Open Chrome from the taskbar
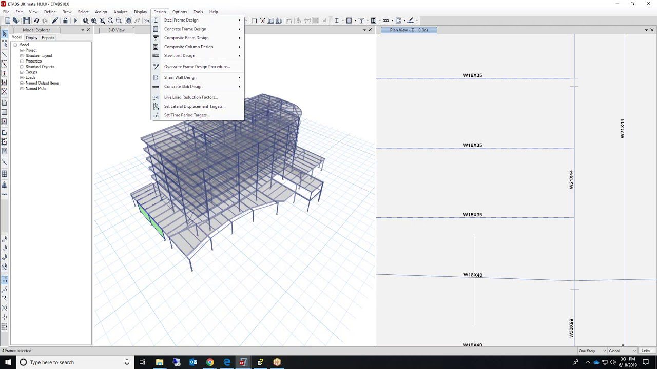This screenshot has height=369, width=657. coord(209,362)
